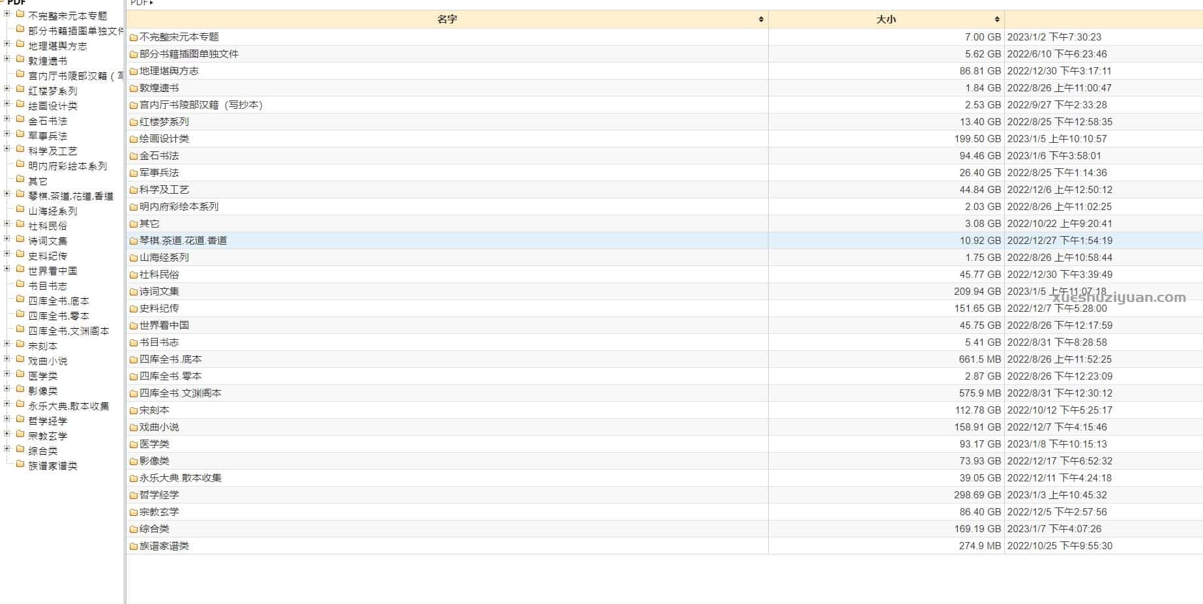Expand the 地理堪舆方志 tree node
Viewport: 1203px width, 604px height.
(7, 44)
